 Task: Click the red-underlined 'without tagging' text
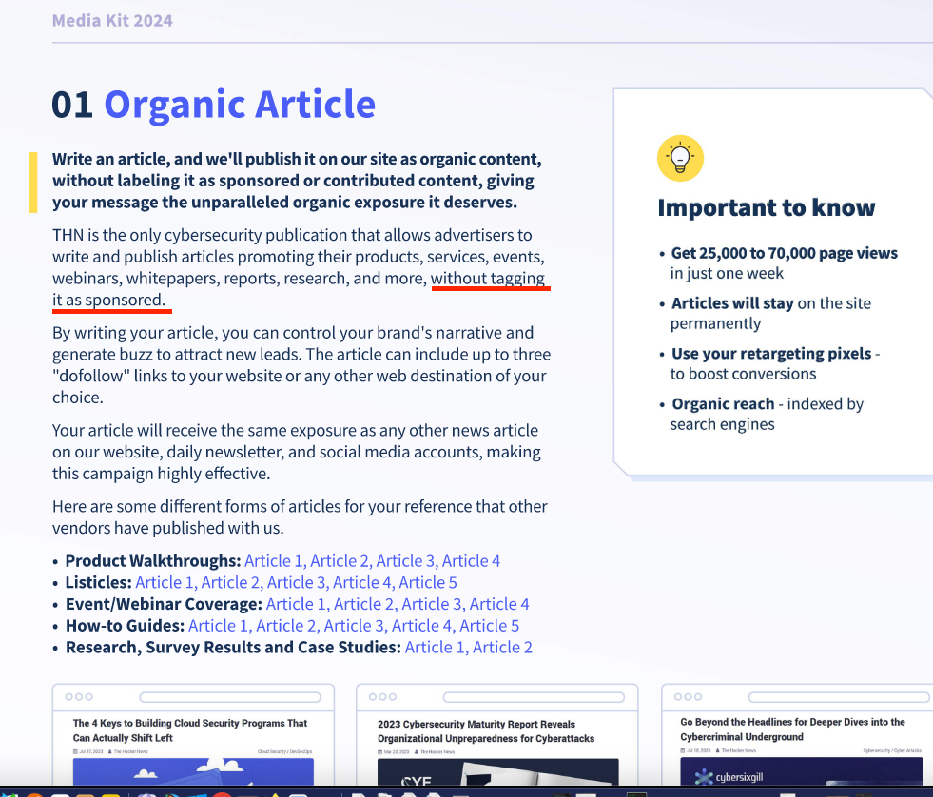point(488,279)
